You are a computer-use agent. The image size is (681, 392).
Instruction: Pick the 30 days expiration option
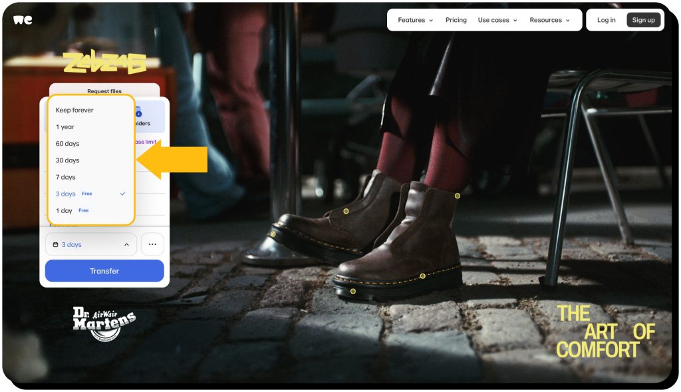(67, 160)
